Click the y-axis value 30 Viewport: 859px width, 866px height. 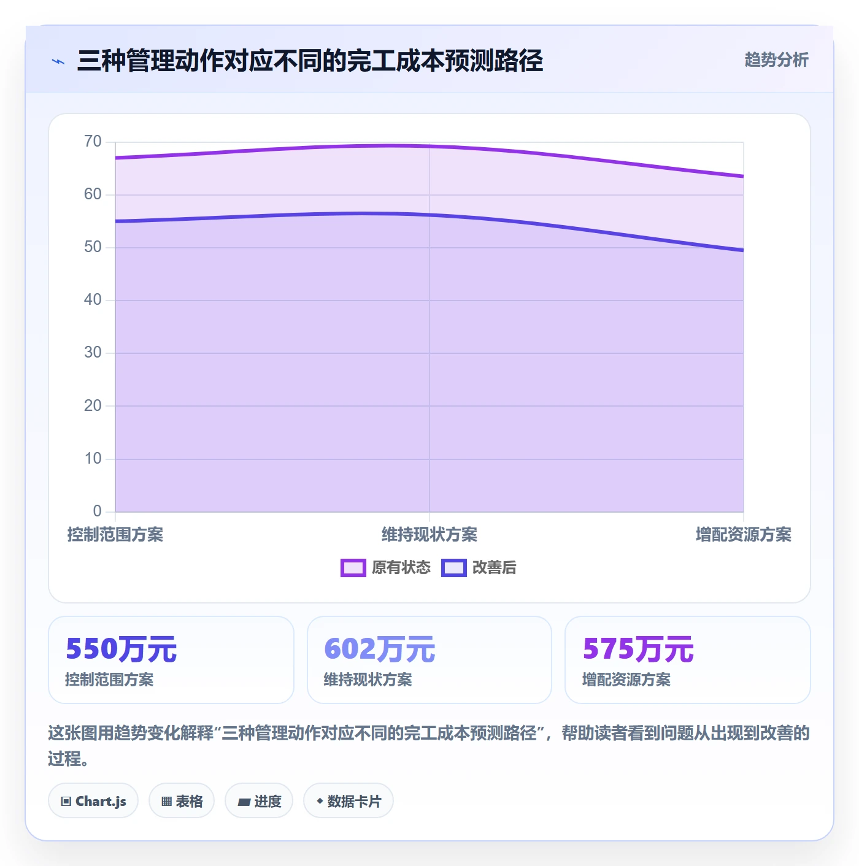(x=93, y=353)
